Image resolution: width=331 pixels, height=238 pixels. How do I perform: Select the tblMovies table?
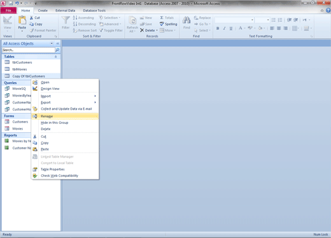(x=31, y=70)
